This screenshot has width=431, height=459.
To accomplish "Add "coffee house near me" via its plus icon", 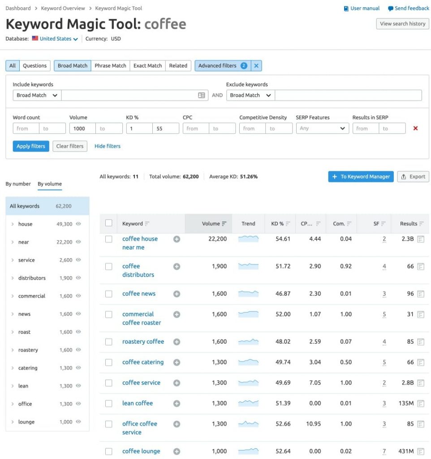I will [177, 239].
